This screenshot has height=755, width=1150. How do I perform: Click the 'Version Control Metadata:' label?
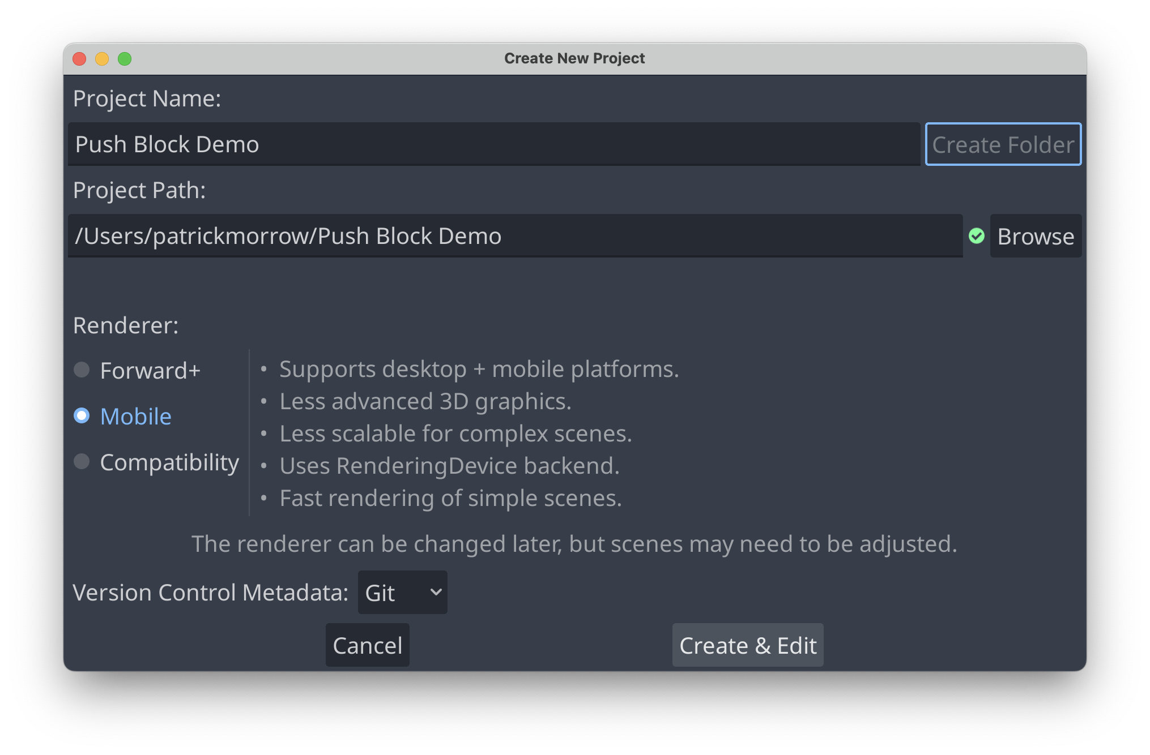coord(211,593)
